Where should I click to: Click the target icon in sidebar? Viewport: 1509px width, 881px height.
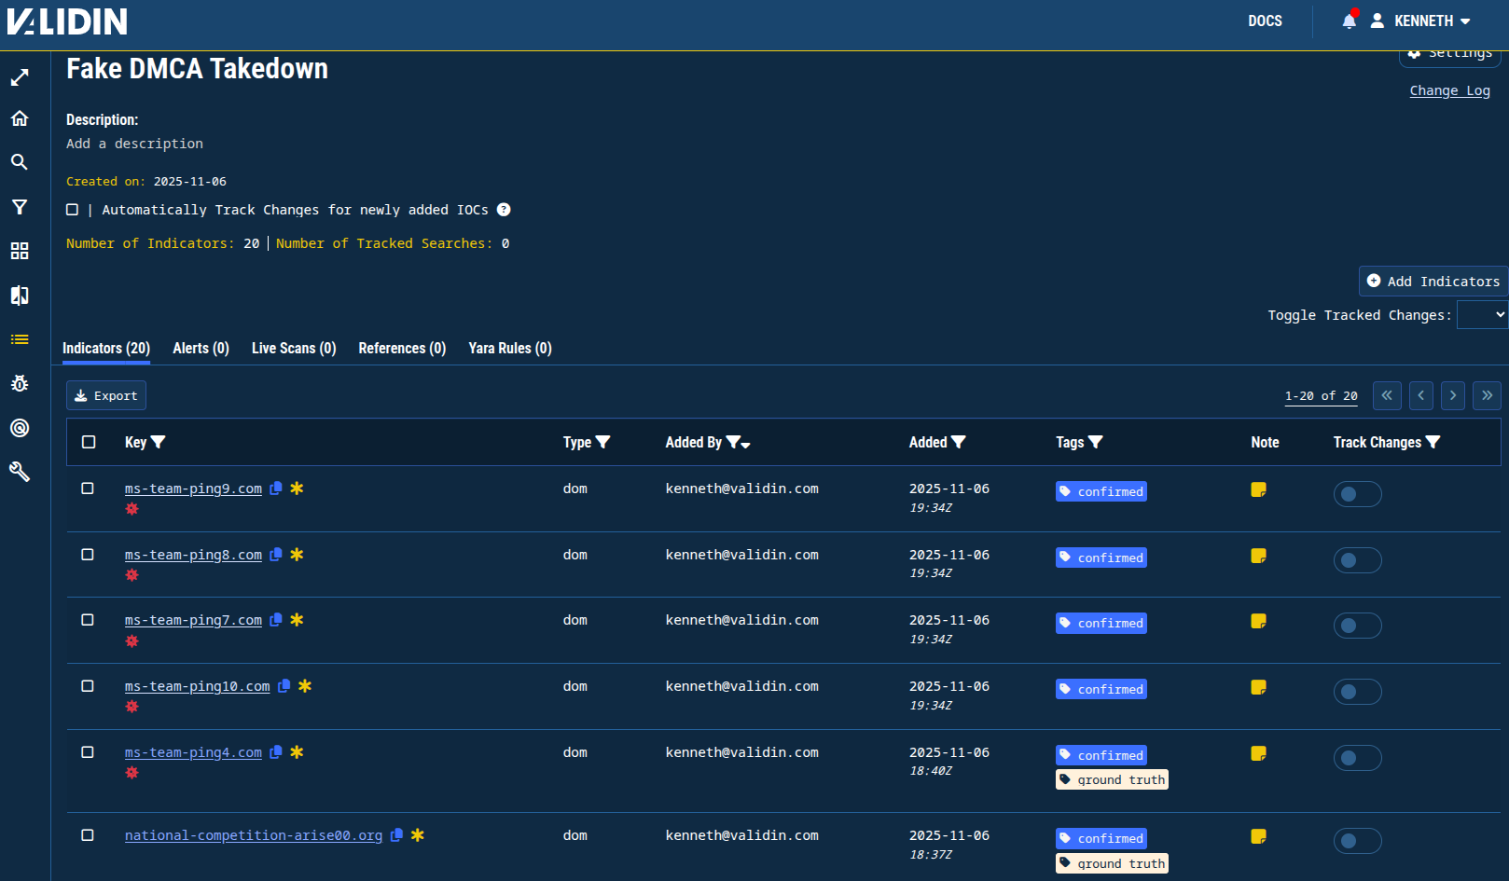click(x=20, y=428)
